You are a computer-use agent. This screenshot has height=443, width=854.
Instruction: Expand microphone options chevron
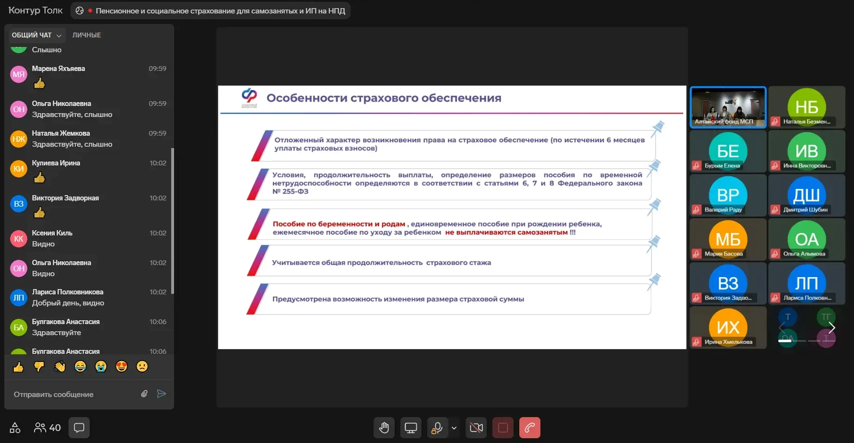(454, 428)
